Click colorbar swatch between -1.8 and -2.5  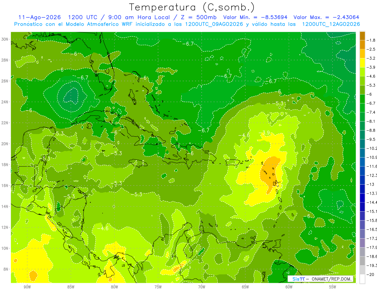coord(362,45)
